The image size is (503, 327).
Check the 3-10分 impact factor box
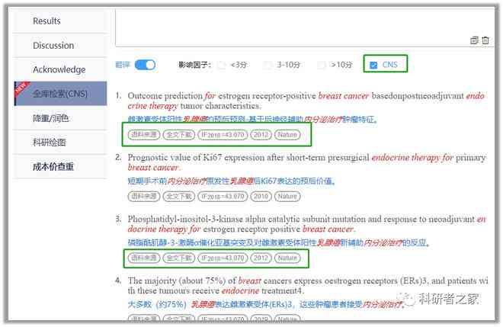(x=268, y=65)
